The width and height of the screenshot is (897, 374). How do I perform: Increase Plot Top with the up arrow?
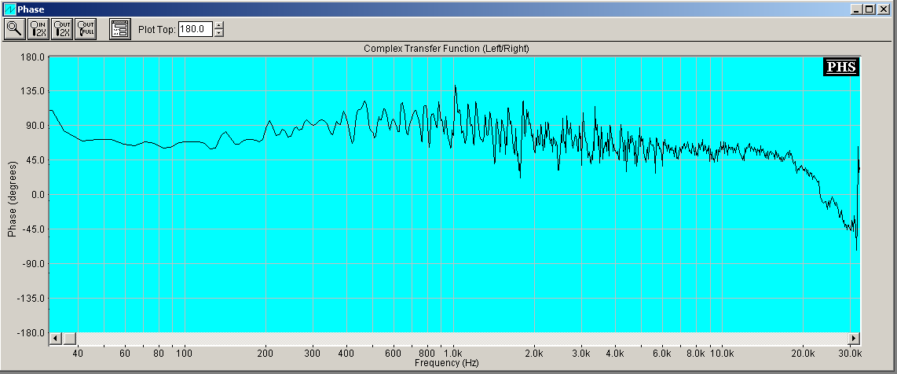219,25
